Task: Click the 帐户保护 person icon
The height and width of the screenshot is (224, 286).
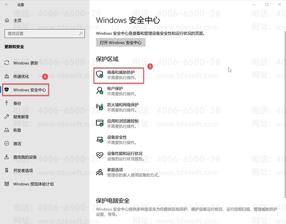Action: pos(100,91)
